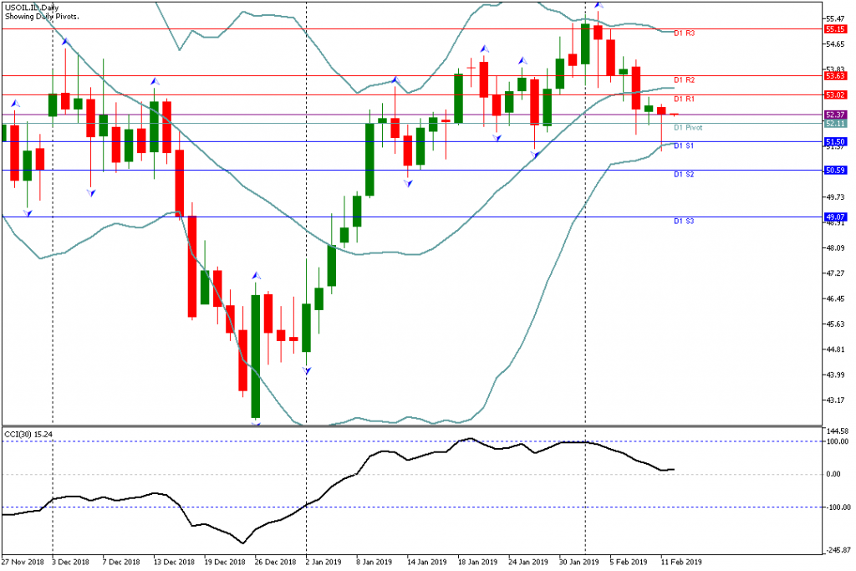Select the red 53.63 price label
Viewport: 856px width, 571px height.
coord(835,76)
